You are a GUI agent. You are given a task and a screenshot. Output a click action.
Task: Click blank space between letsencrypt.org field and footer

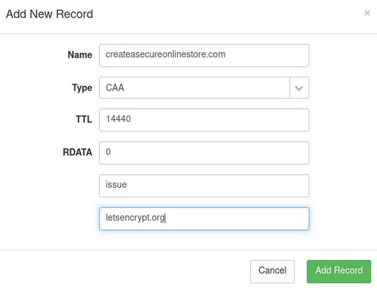(204, 240)
